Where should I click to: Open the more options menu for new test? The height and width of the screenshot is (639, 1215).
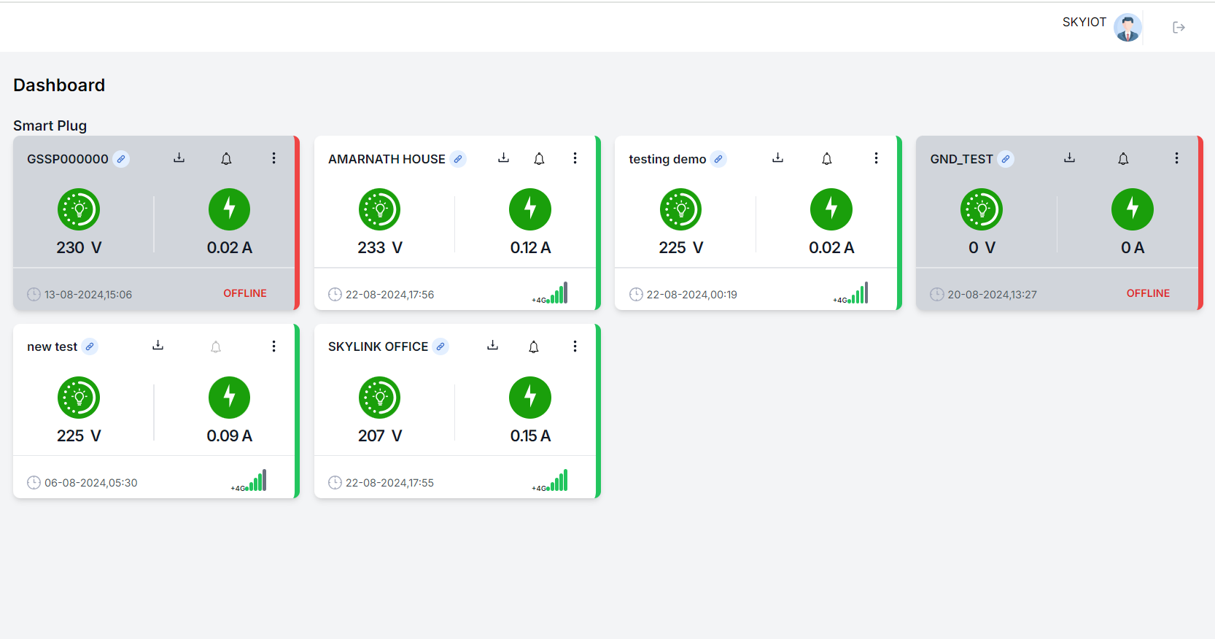click(x=273, y=346)
